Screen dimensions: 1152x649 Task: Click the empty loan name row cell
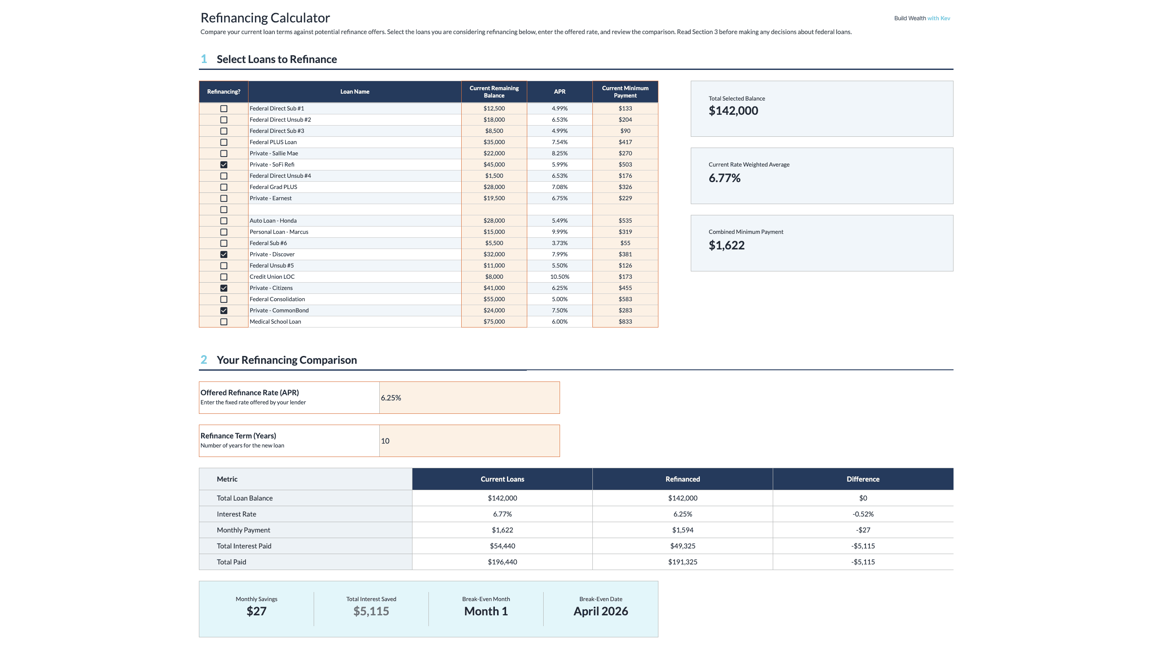[354, 209]
